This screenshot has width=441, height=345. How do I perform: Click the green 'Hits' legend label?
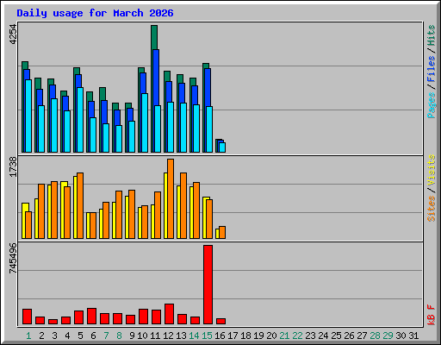point(432,35)
